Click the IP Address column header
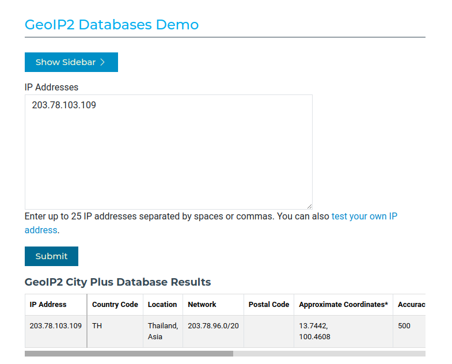452x364 pixels. (48, 305)
